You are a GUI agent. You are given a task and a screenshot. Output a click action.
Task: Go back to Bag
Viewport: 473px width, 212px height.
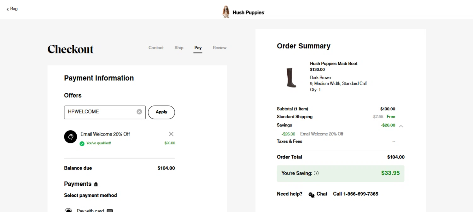click(x=12, y=9)
